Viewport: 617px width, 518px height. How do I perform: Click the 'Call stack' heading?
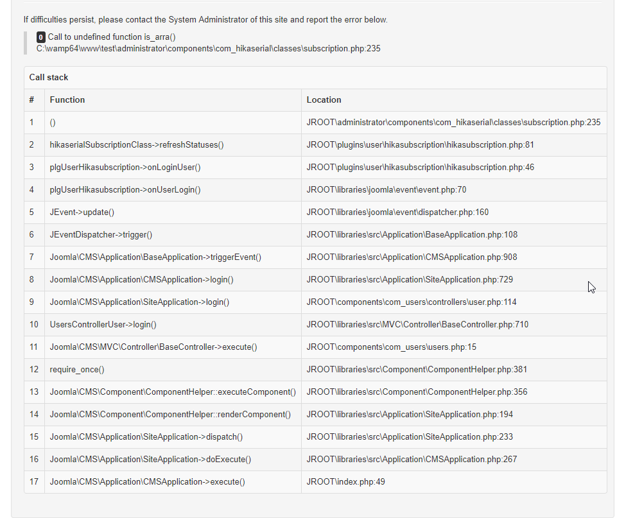[49, 78]
